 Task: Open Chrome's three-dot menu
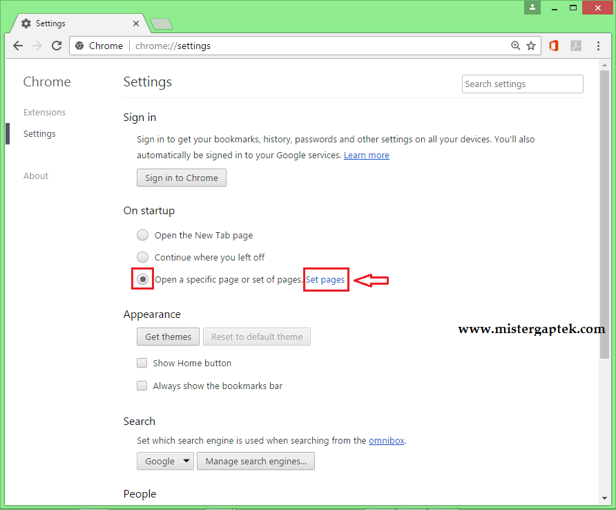click(x=598, y=46)
